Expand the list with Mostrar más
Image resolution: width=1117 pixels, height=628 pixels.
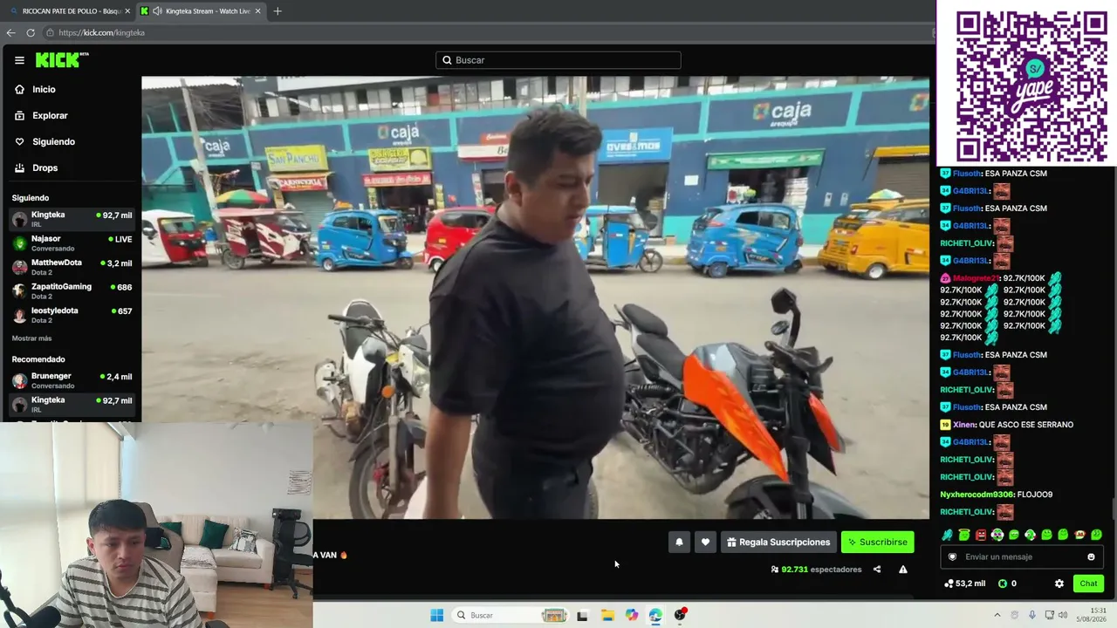coord(31,338)
